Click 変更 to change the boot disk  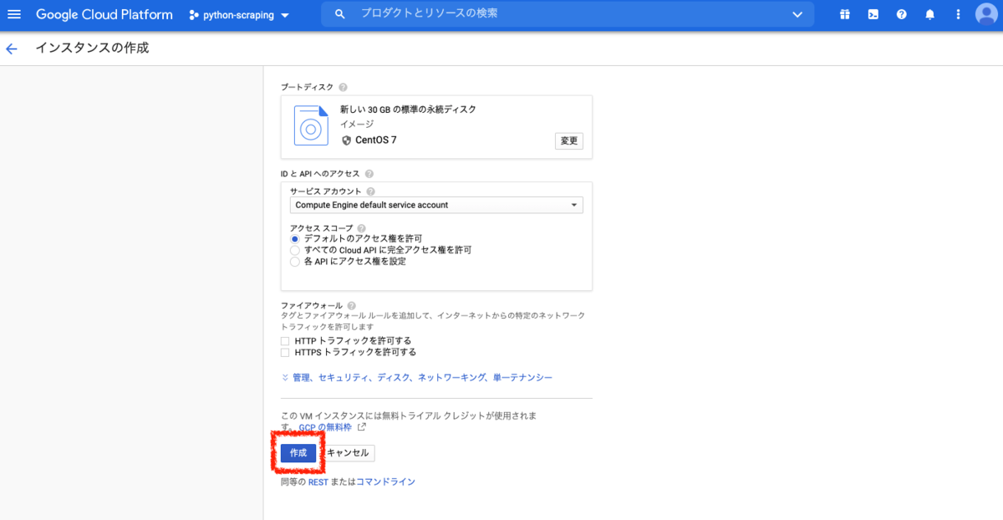click(568, 140)
